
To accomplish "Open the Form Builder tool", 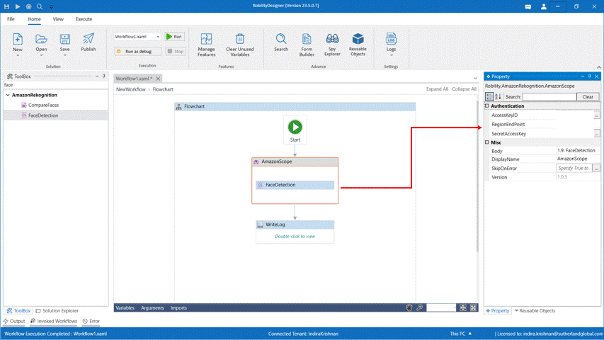I will tap(307, 43).
